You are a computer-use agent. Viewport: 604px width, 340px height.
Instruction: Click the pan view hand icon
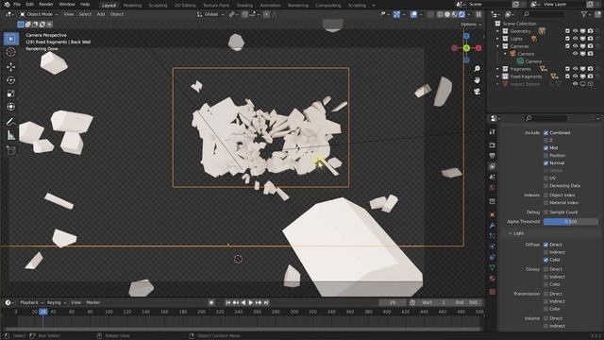(477, 79)
